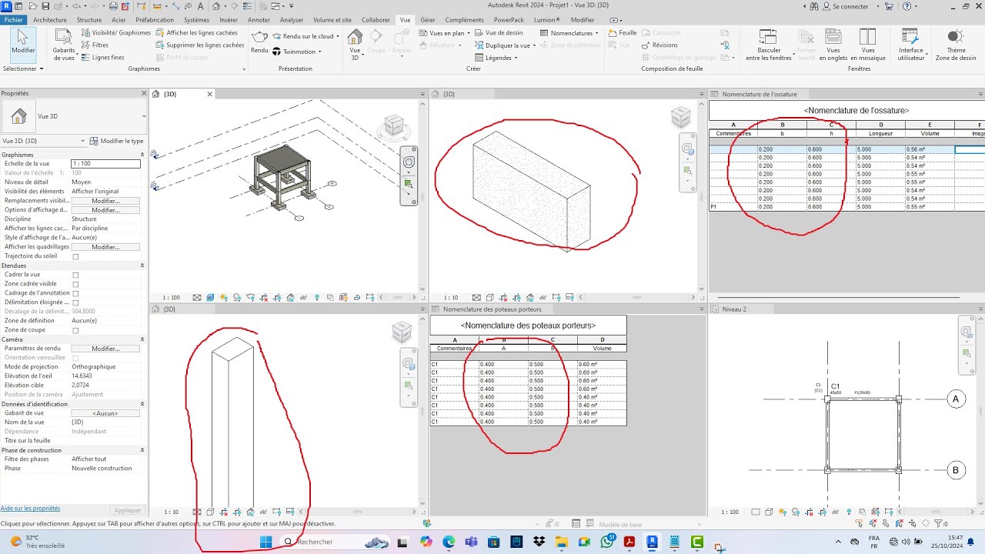Click the Autodesk App Store cart icon
Screen dimensions: 985x554
(x=890, y=6)
